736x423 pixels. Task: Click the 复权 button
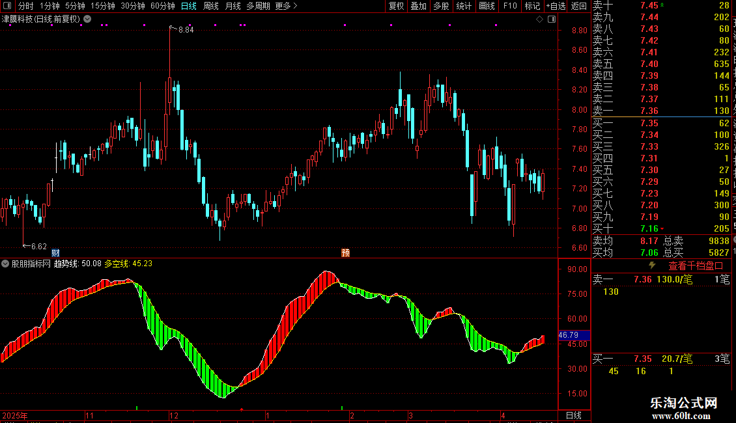pyautogui.click(x=396, y=6)
